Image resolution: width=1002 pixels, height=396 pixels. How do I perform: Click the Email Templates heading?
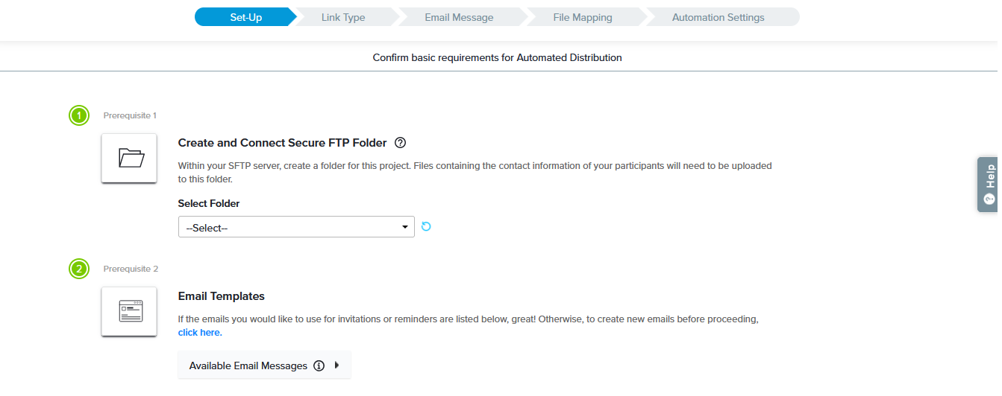click(x=222, y=296)
